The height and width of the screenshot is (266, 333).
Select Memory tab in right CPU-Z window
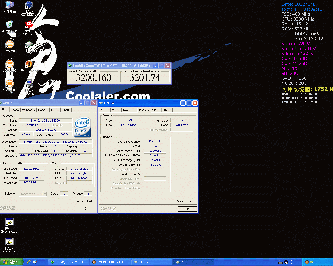pos(144,110)
